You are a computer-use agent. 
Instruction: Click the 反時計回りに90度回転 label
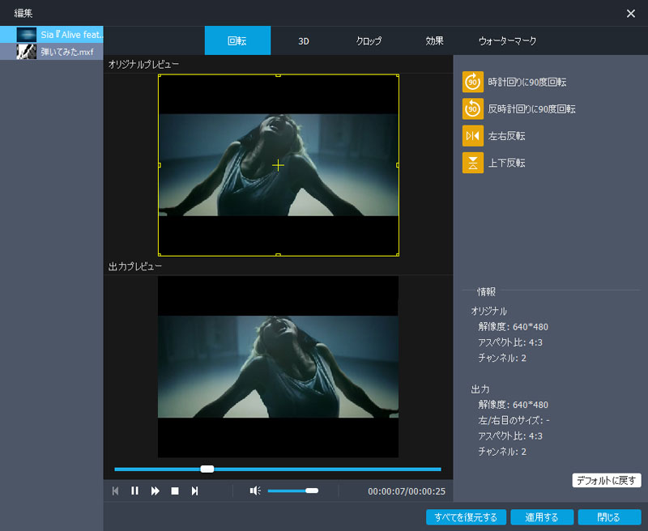coord(532,108)
